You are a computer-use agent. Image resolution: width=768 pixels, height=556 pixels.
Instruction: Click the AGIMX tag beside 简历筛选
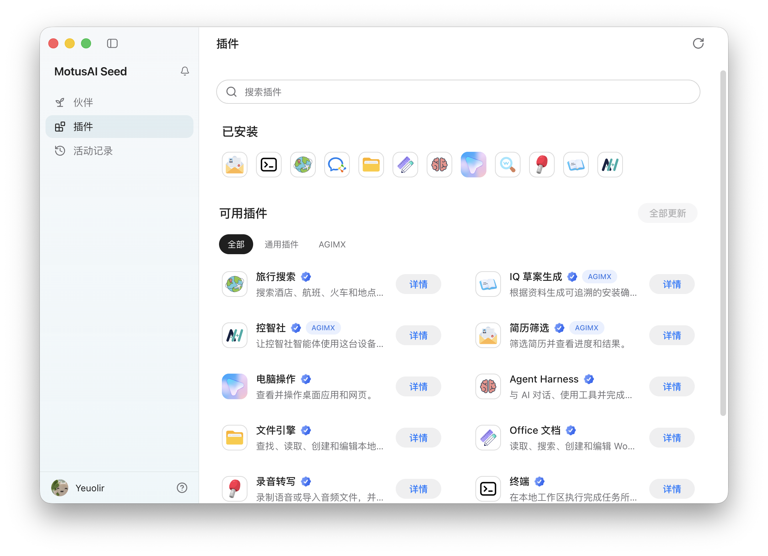tap(587, 328)
